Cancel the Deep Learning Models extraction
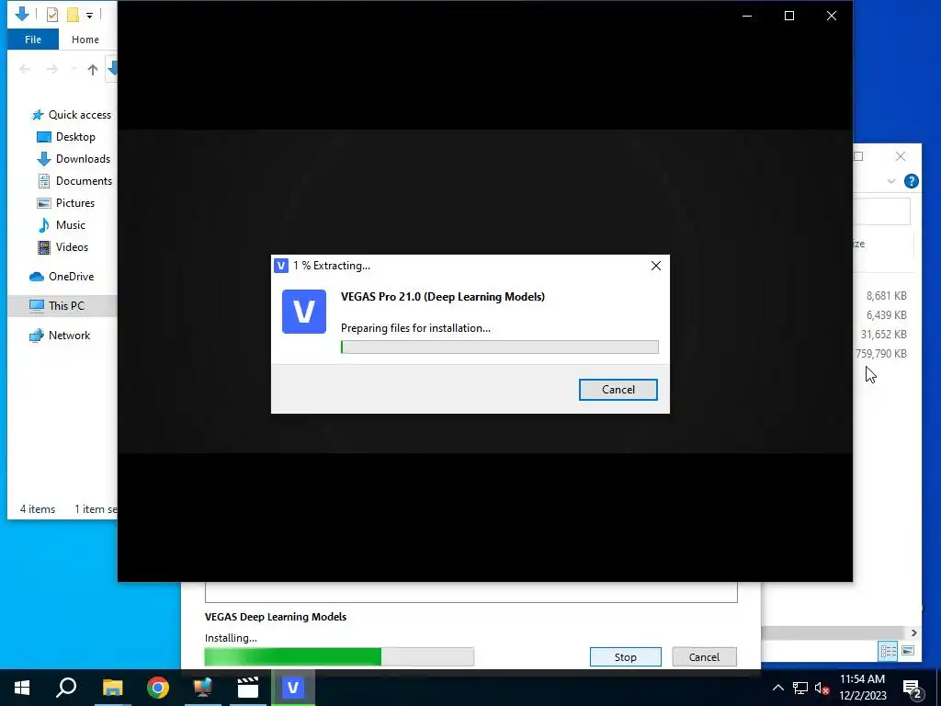Image resolution: width=941 pixels, height=706 pixels. [x=618, y=390]
